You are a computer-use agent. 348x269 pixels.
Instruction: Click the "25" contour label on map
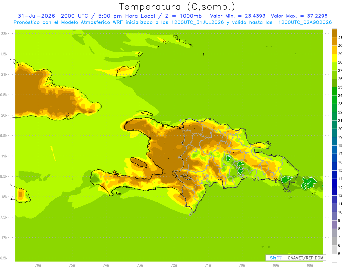(307, 185)
